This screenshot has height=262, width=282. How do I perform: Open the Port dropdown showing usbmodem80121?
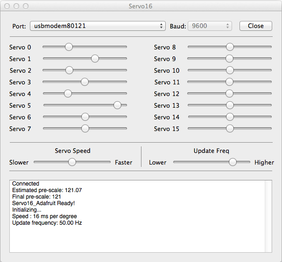click(97, 26)
